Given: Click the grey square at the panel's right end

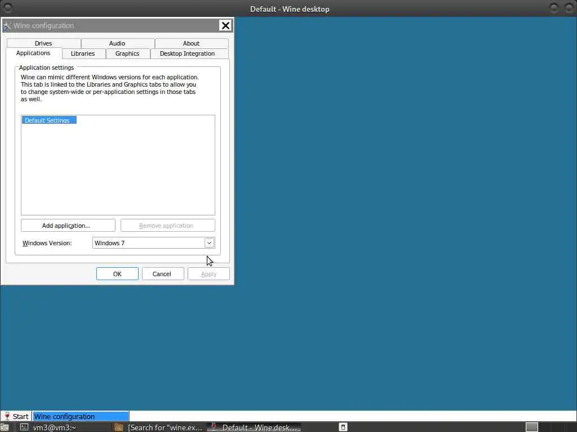Looking at the screenshot, I should [x=532, y=427].
